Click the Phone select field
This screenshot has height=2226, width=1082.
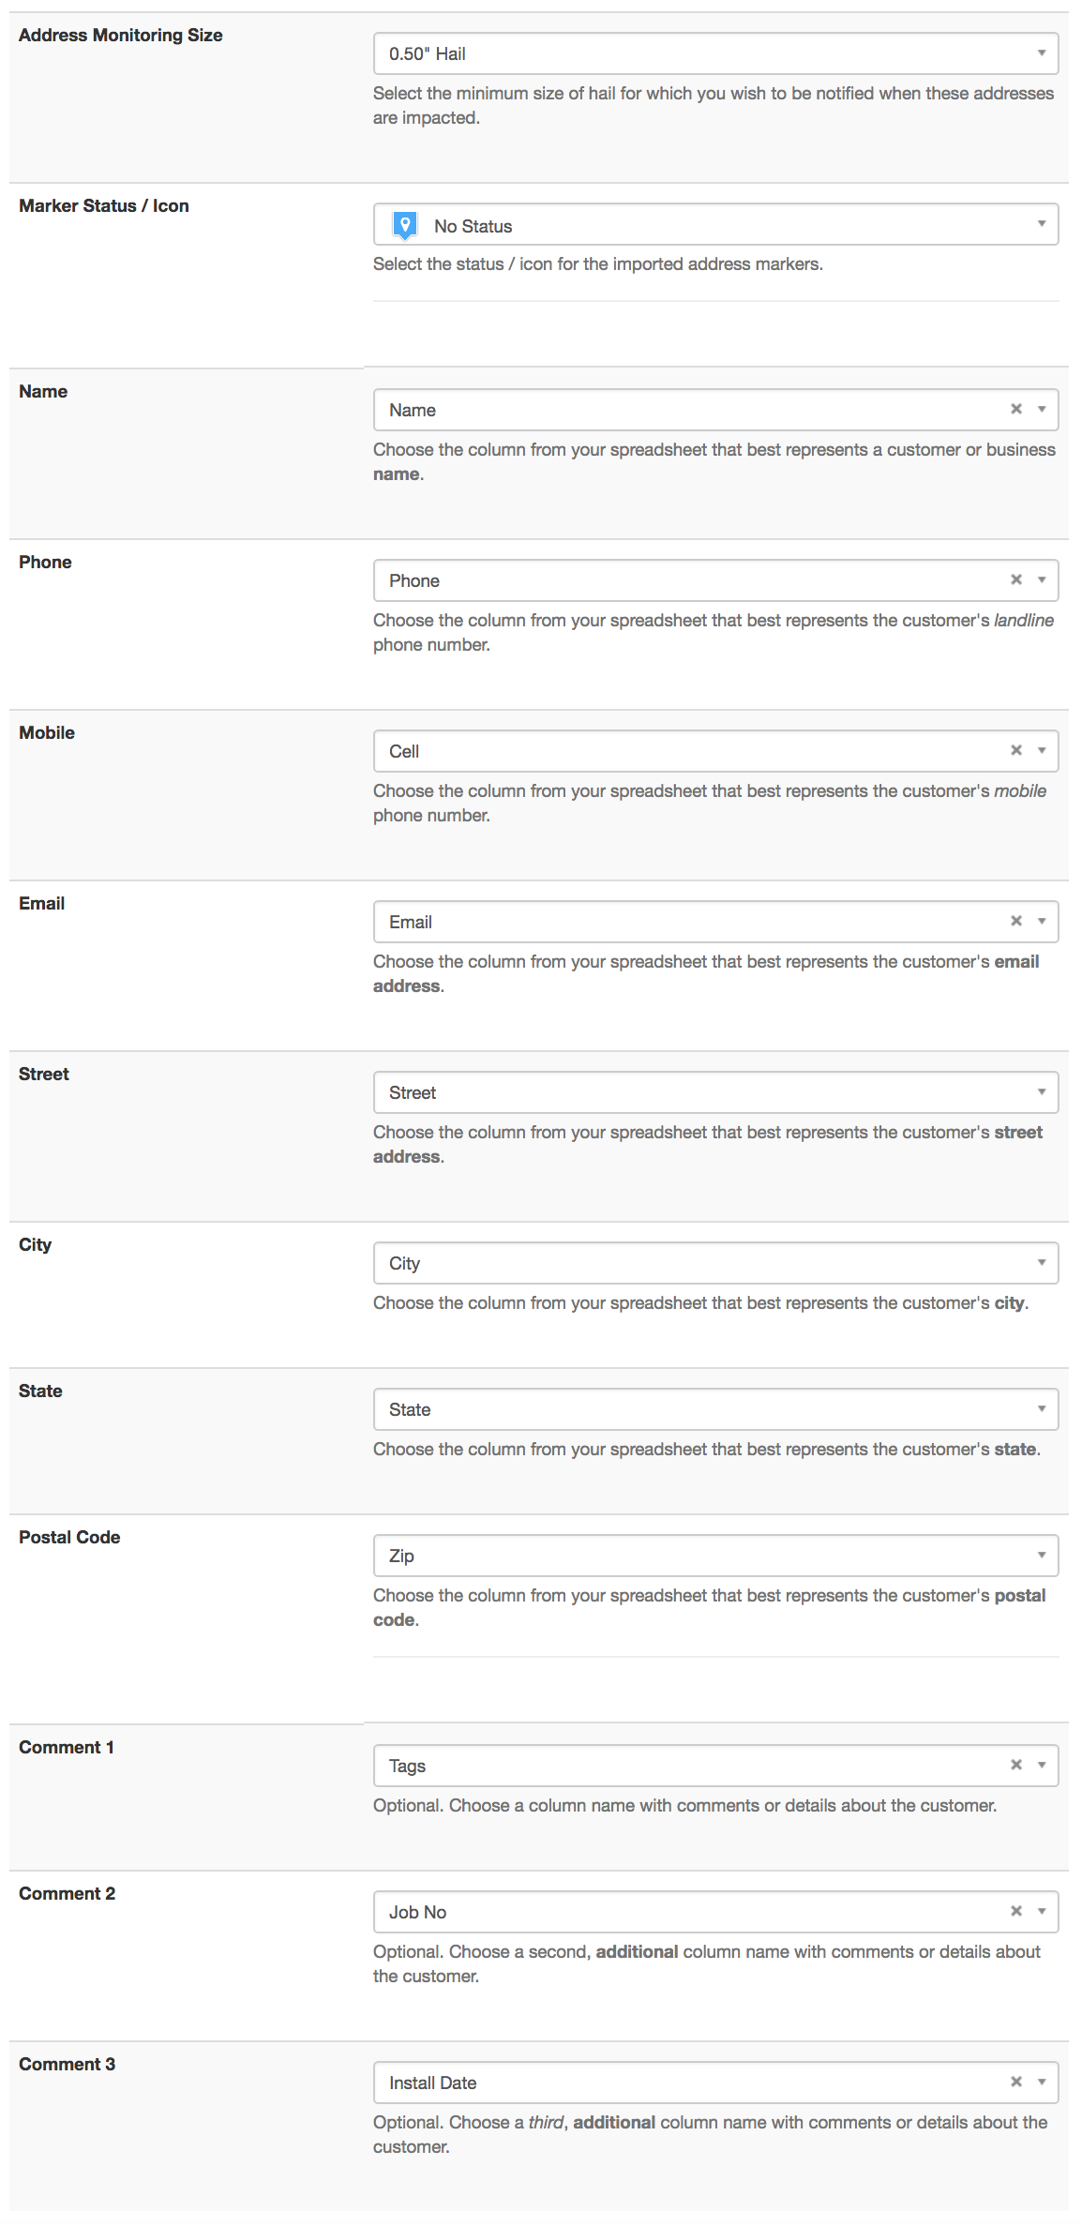tap(715, 580)
